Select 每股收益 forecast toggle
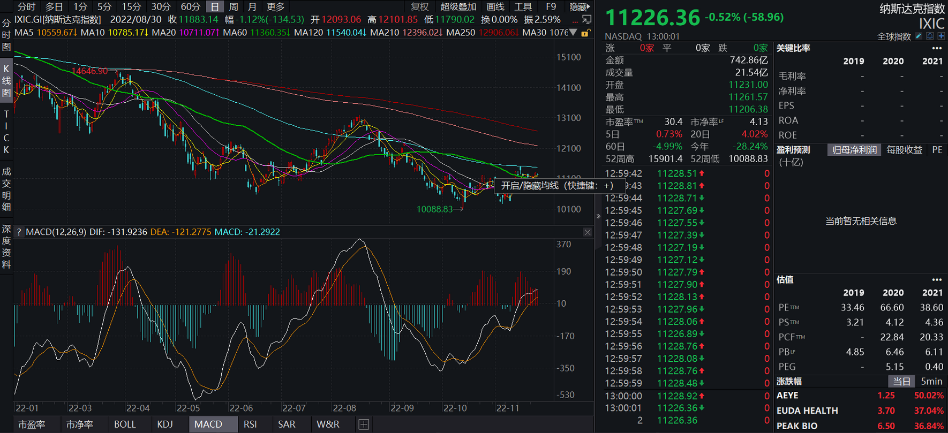This screenshot has height=433, width=948. click(x=904, y=150)
